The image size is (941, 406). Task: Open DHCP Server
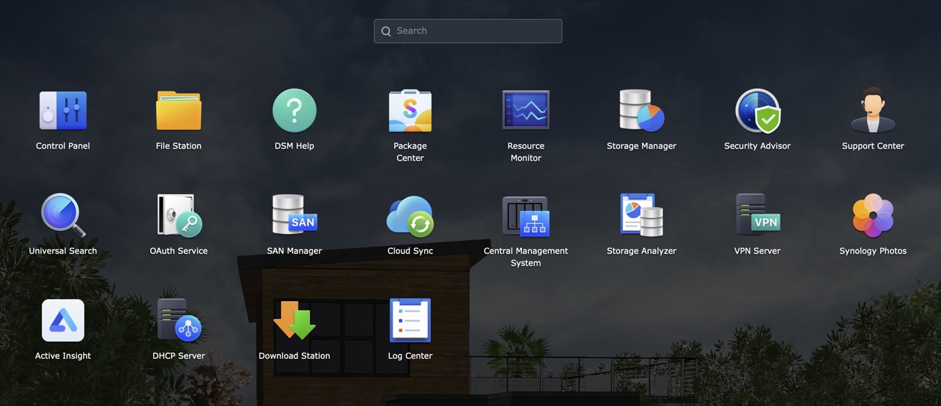179,321
